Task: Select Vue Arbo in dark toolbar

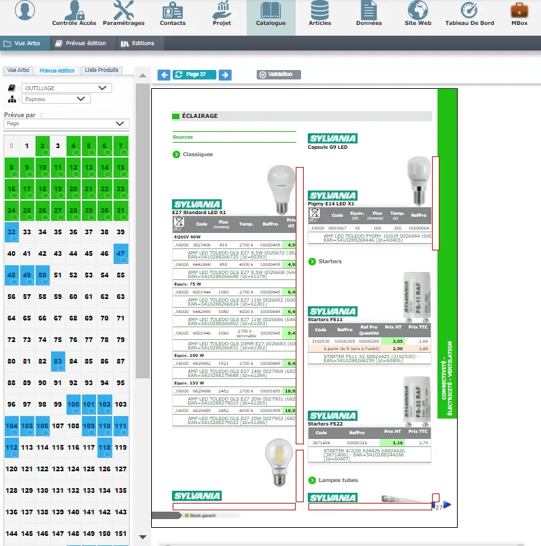Action: point(25,43)
